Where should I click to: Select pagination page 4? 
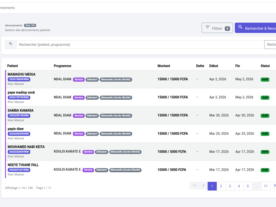(239, 186)
